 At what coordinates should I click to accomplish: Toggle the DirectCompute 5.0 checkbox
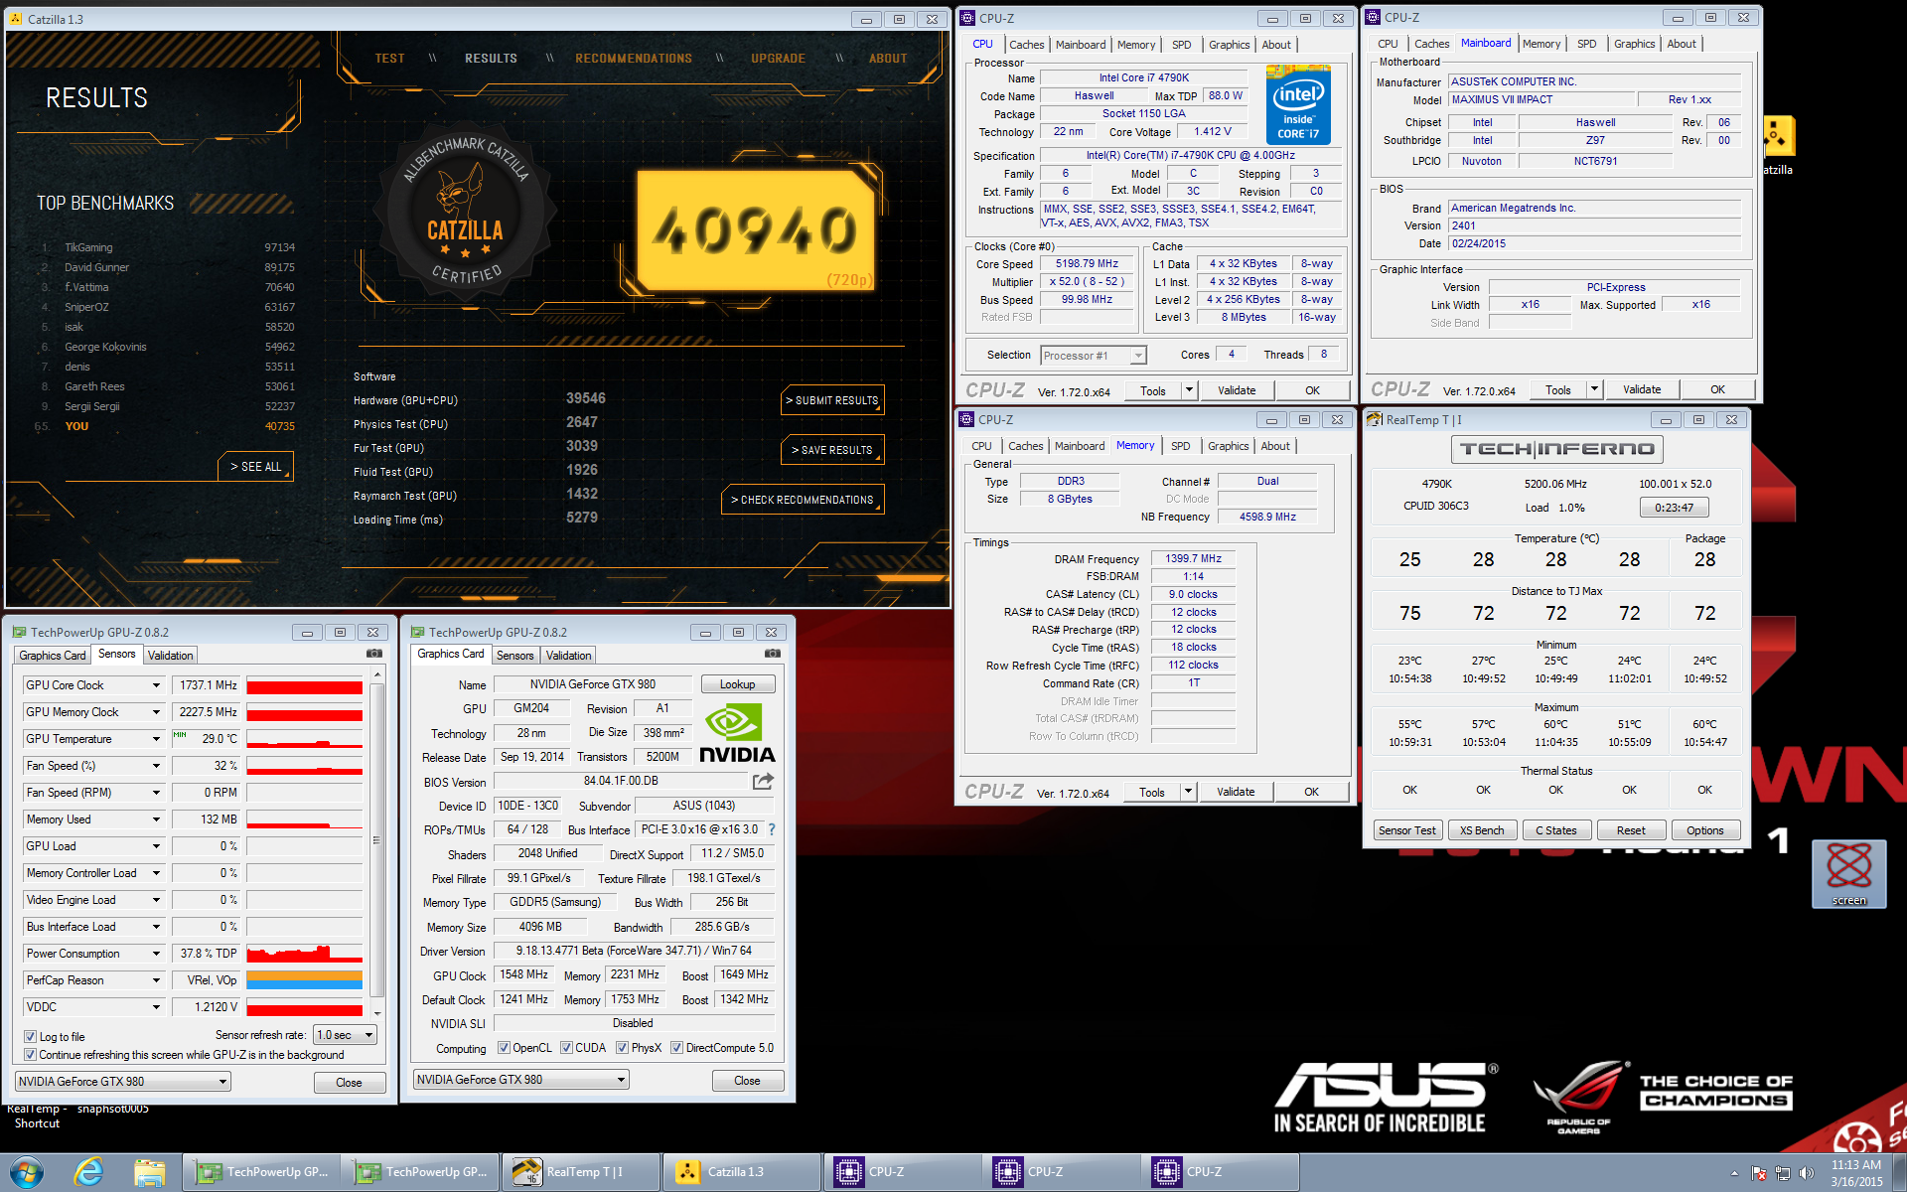pos(676,1048)
